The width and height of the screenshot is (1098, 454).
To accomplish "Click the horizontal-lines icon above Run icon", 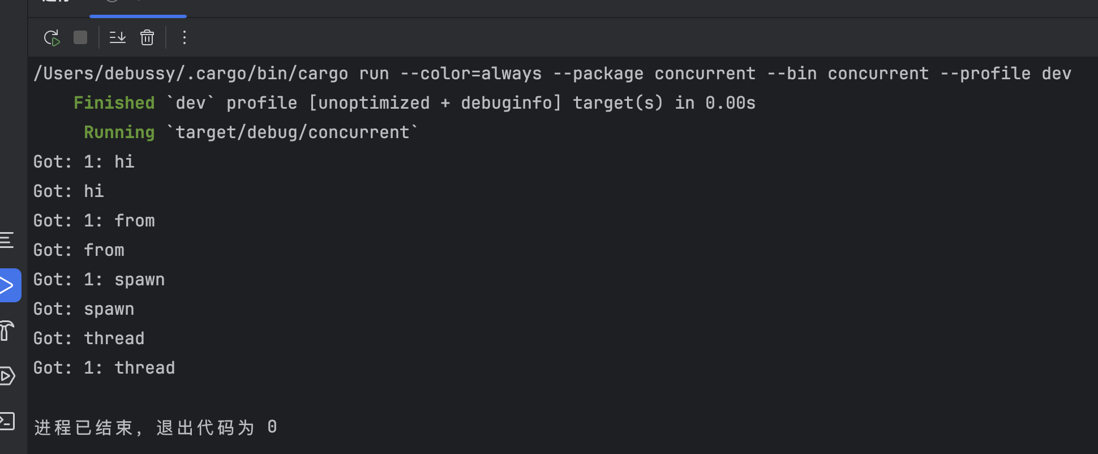I will (x=7, y=240).
